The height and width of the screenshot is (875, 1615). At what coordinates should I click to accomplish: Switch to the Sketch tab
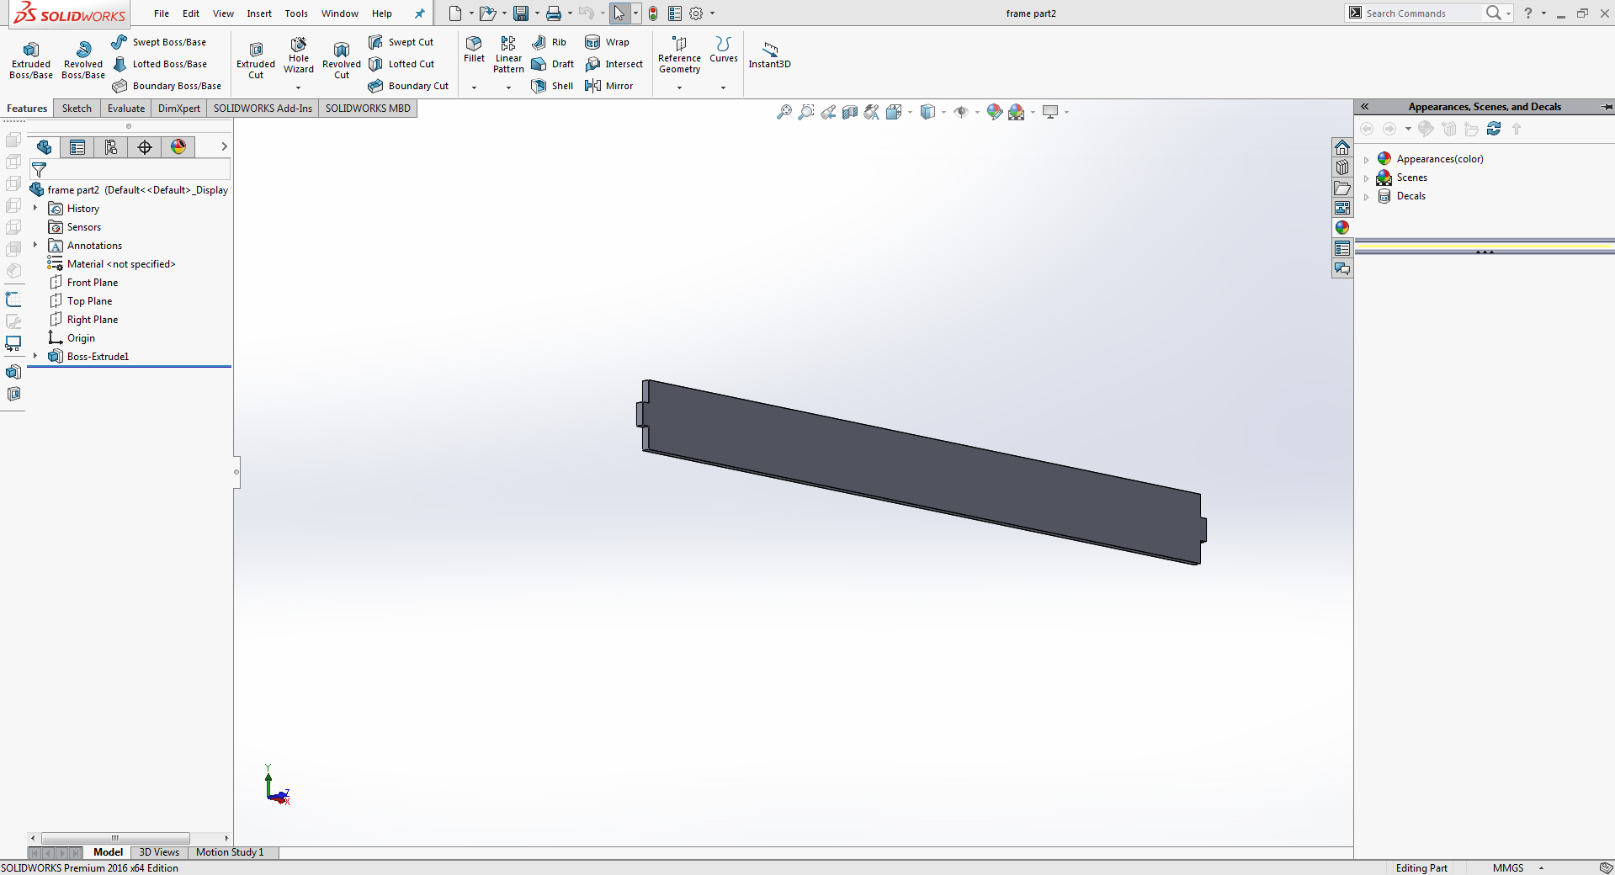point(77,109)
